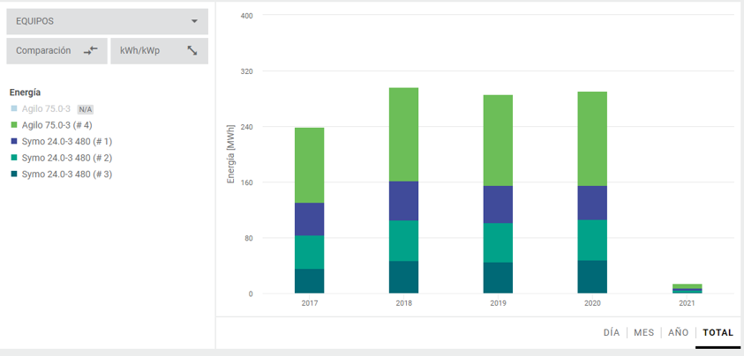
Task: Click the small 2021 bar
Action: coord(687,288)
